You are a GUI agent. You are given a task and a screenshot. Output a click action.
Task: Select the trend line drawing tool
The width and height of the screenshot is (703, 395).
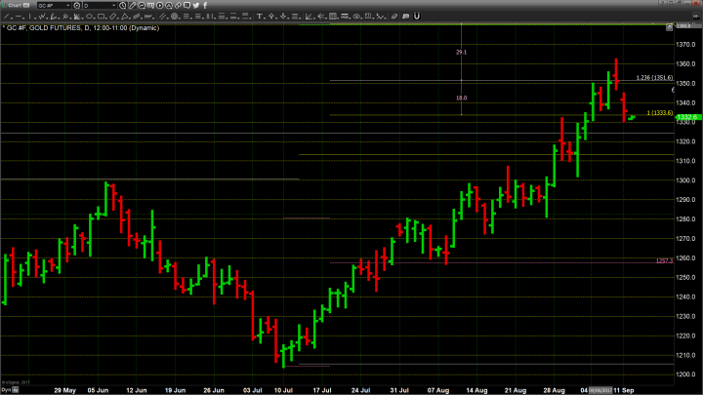(x=142, y=6)
